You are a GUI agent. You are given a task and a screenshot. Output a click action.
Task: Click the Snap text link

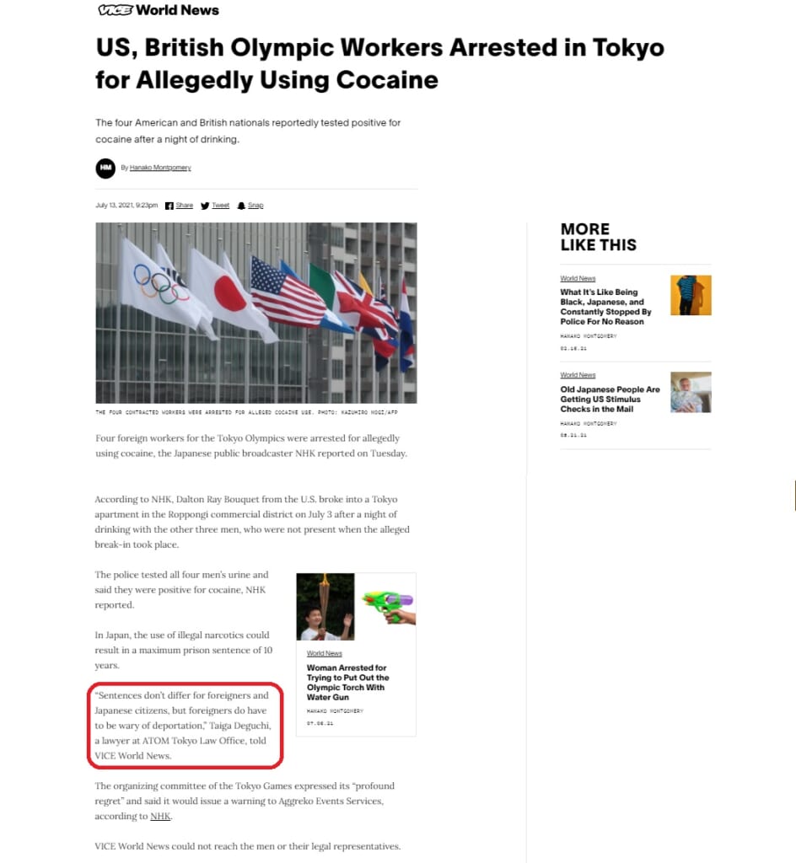click(255, 206)
